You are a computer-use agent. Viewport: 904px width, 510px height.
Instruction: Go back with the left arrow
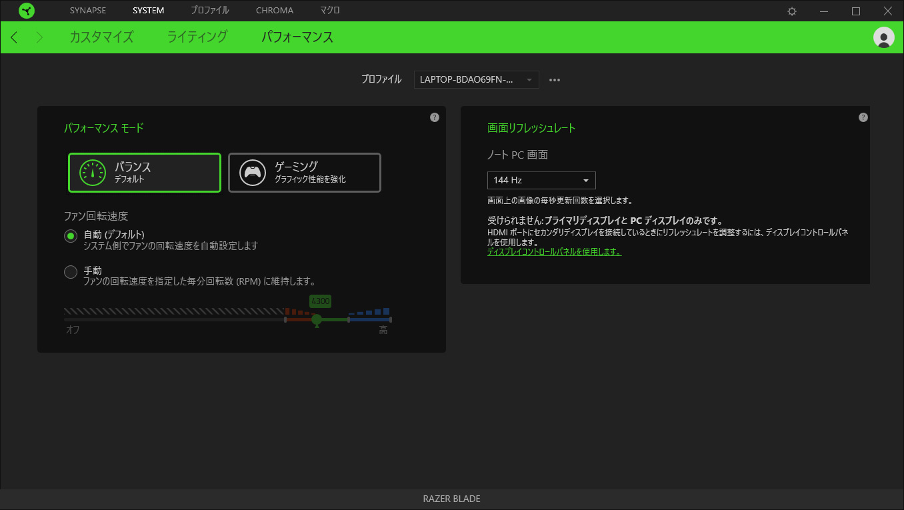[x=15, y=37]
